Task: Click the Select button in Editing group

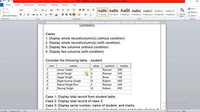Action: pos(192,16)
